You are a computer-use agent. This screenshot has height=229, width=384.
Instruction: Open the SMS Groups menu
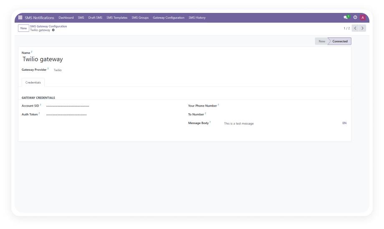[140, 17]
